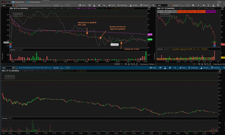Click the Patterns icon in daily chart toolbar
This screenshot has height=135, width=225.
218,5
